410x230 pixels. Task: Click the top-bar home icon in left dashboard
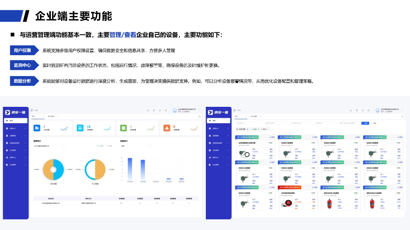(x=148, y=110)
